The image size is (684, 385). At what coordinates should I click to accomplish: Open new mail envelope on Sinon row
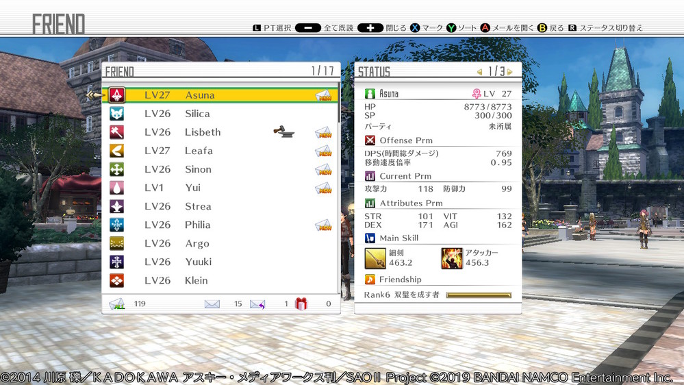point(324,169)
